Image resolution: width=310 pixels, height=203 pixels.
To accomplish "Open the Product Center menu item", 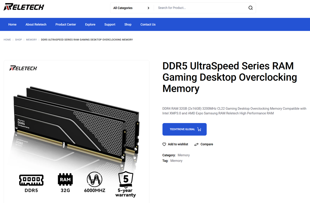I will 66,25.
